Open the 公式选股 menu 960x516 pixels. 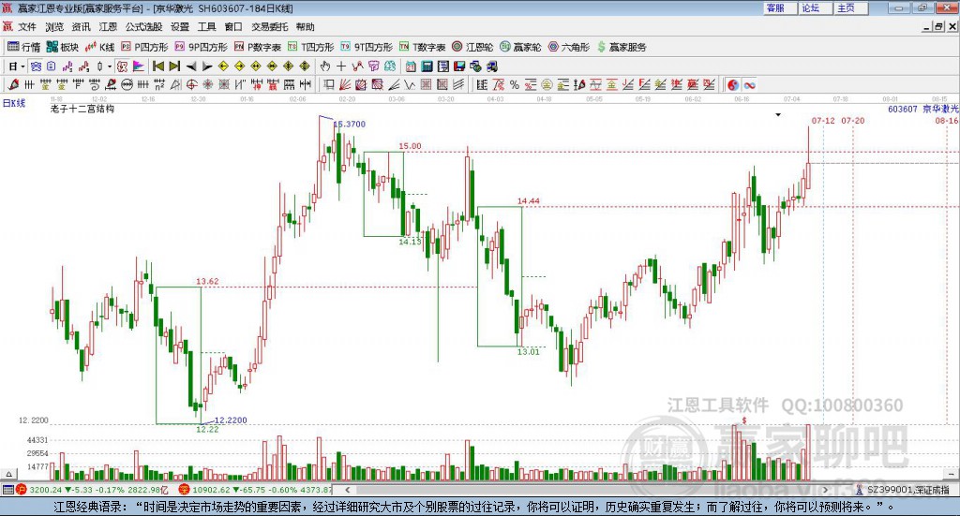pyautogui.click(x=143, y=27)
